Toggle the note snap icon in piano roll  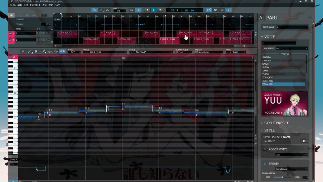62,51
